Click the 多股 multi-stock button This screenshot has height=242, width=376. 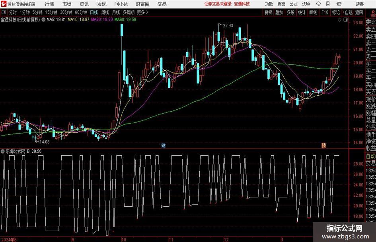coord(290,12)
